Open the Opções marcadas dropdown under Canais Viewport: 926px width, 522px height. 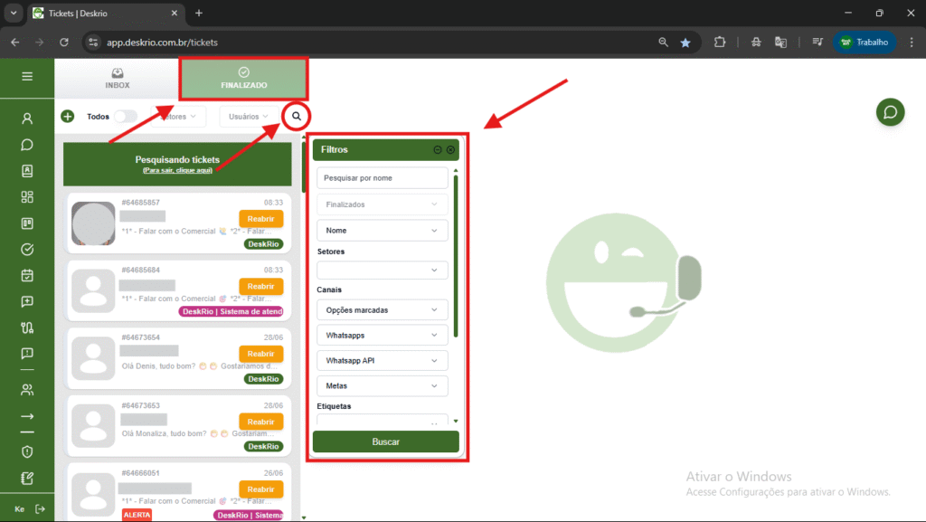click(383, 310)
